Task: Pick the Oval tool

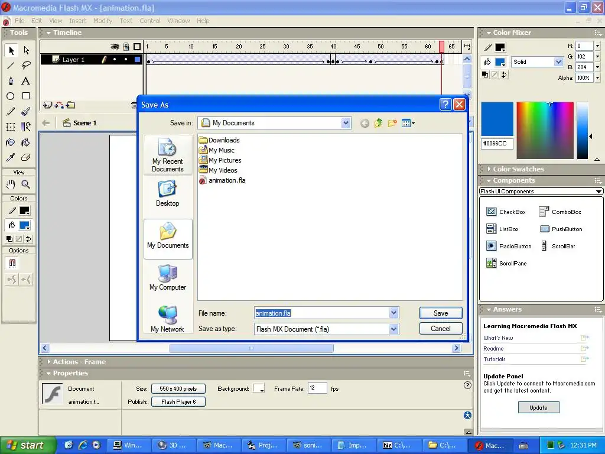Action: tap(11, 96)
